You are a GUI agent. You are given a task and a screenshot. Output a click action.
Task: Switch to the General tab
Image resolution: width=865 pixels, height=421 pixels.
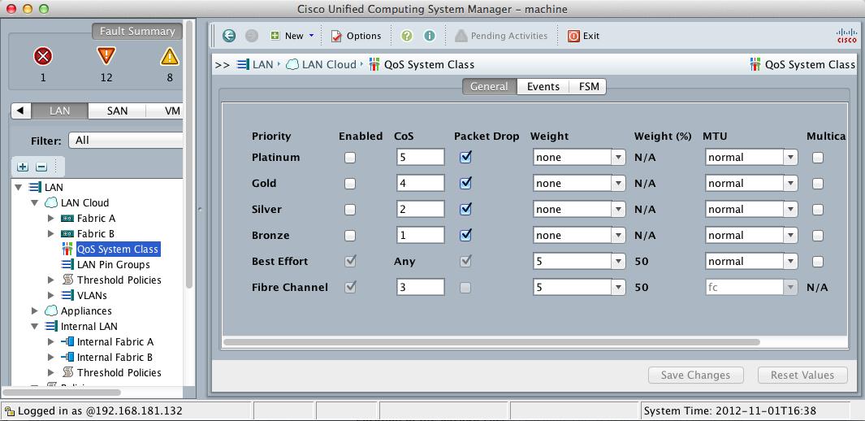(x=489, y=87)
